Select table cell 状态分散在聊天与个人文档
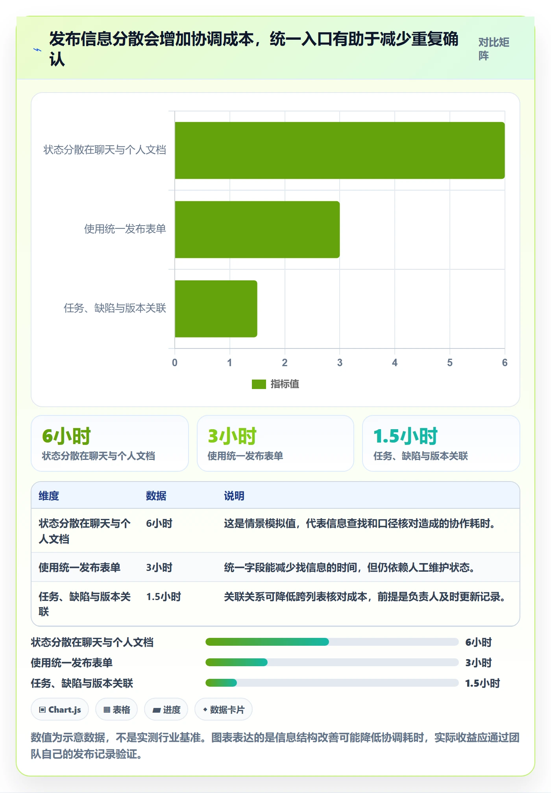 (85, 531)
